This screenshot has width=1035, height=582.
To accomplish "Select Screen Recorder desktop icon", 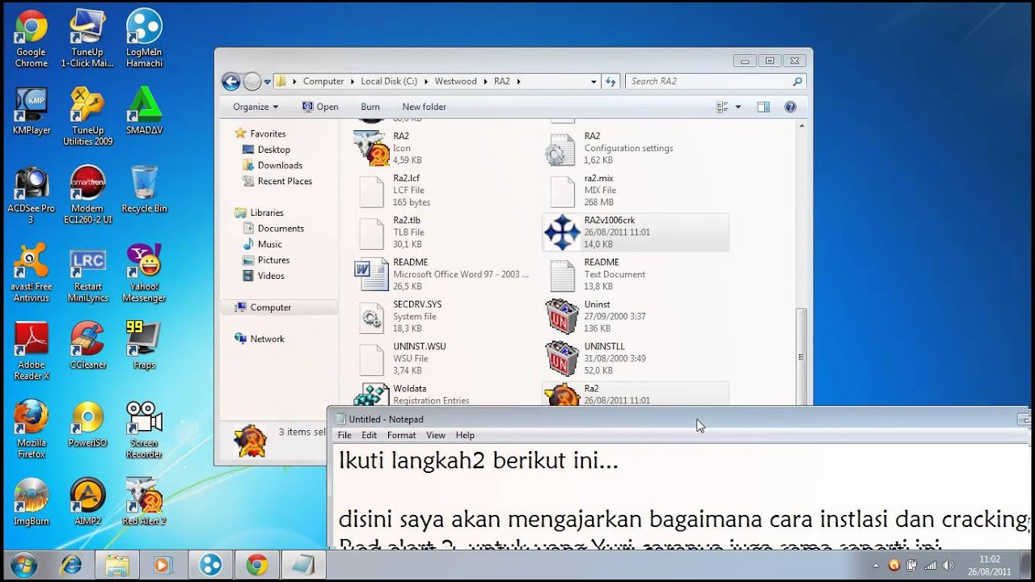I will pyautogui.click(x=144, y=429).
